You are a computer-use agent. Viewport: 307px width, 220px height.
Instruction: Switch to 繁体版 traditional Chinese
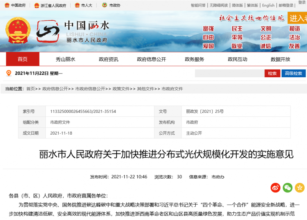(x=252, y=5)
